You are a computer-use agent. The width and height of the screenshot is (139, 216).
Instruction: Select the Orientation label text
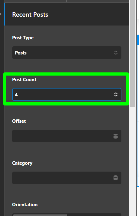click(25, 205)
